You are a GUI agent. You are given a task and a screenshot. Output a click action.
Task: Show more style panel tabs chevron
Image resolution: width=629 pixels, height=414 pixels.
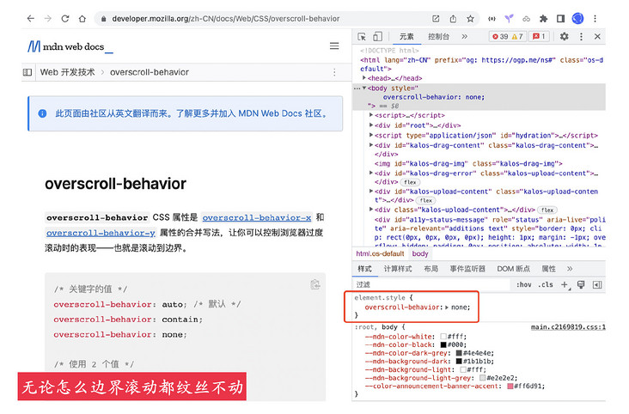[570, 269]
